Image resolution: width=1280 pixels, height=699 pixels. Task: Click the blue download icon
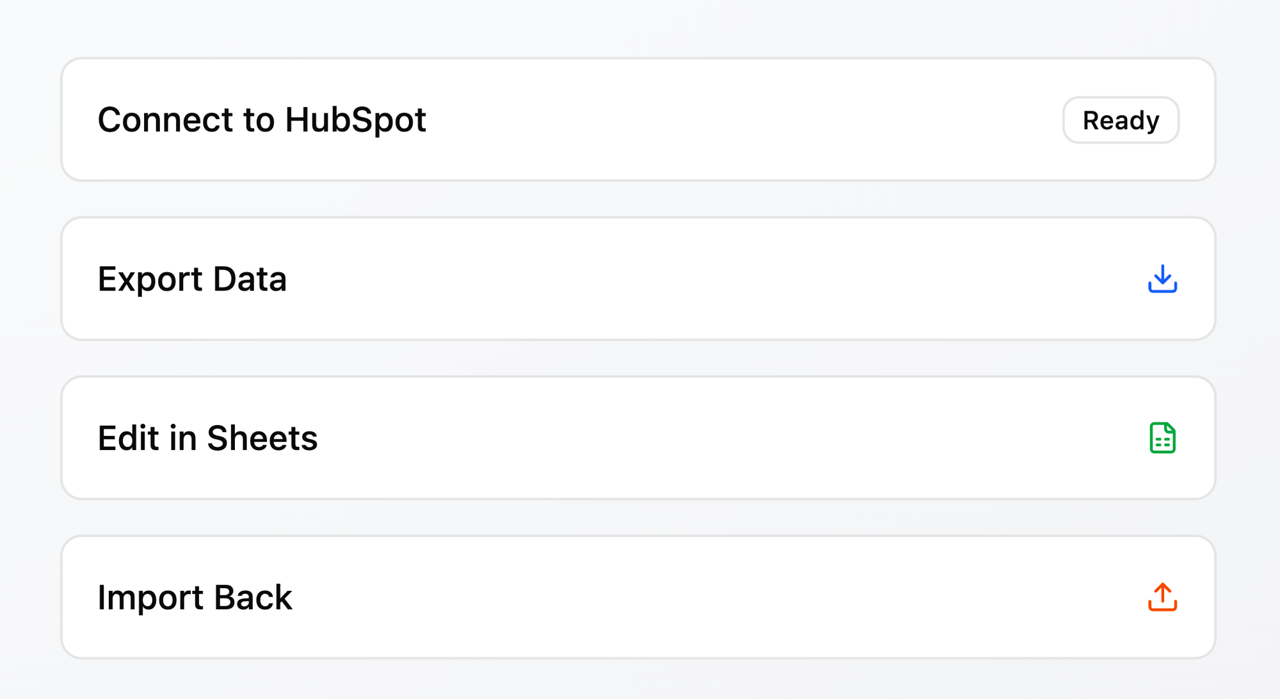click(1162, 279)
